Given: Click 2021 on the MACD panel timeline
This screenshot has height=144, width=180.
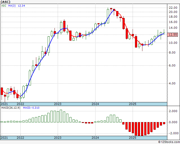Looking at the screenshot, I should [x=4, y=138].
